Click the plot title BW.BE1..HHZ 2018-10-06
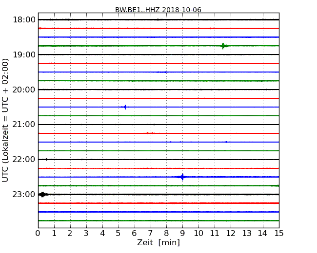Screen dimensions: 317x253 click(x=158, y=10)
